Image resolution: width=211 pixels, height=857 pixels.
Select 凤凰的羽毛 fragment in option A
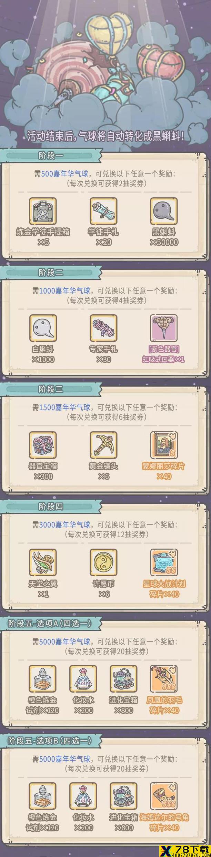click(164, 679)
